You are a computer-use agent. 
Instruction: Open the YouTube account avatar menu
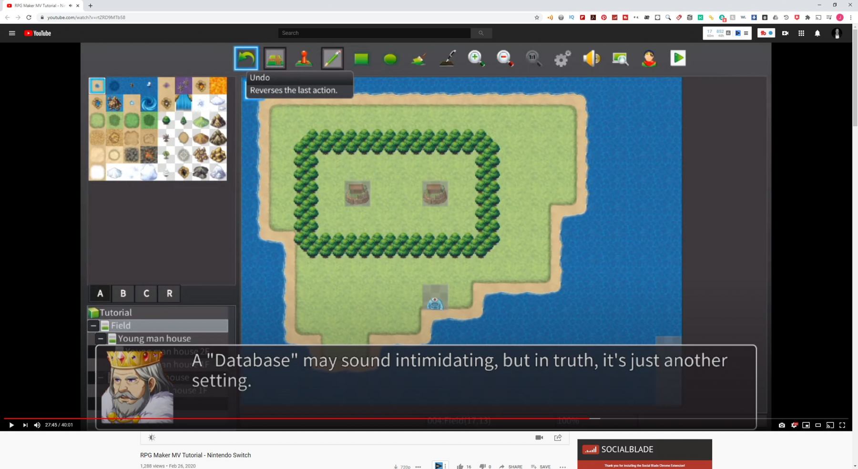pos(837,33)
